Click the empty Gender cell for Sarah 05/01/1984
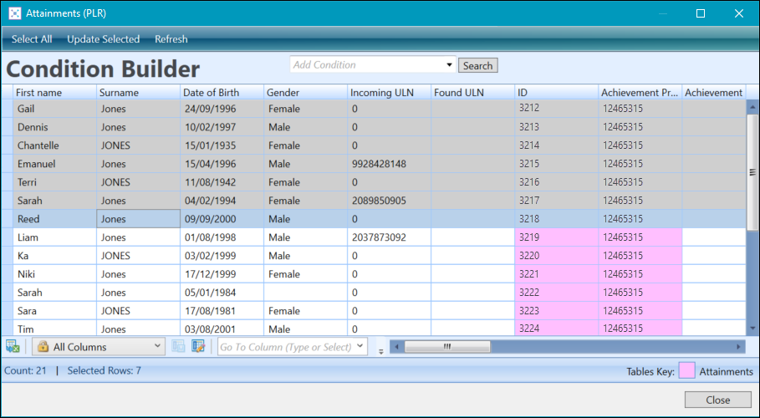Image resolution: width=760 pixels, height=418 pixels. 305,293
